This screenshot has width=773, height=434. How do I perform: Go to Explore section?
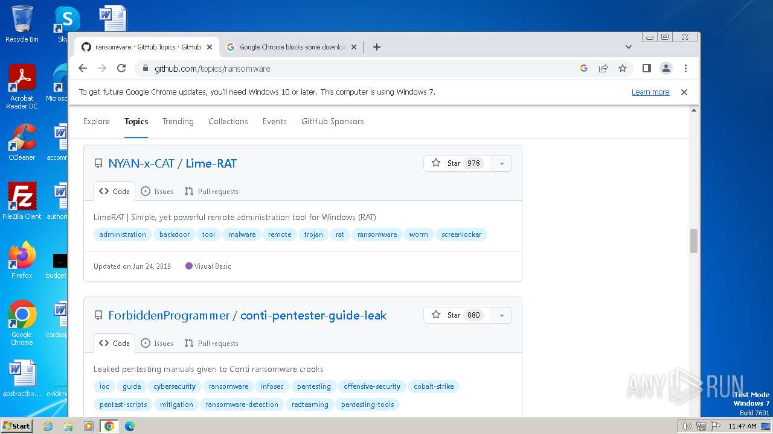(x=97, y=121)
